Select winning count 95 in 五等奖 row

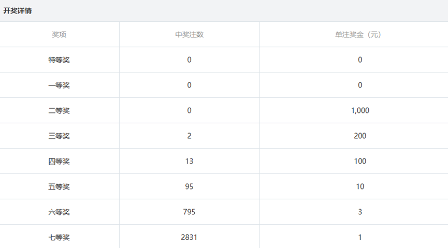coord(189,187)
